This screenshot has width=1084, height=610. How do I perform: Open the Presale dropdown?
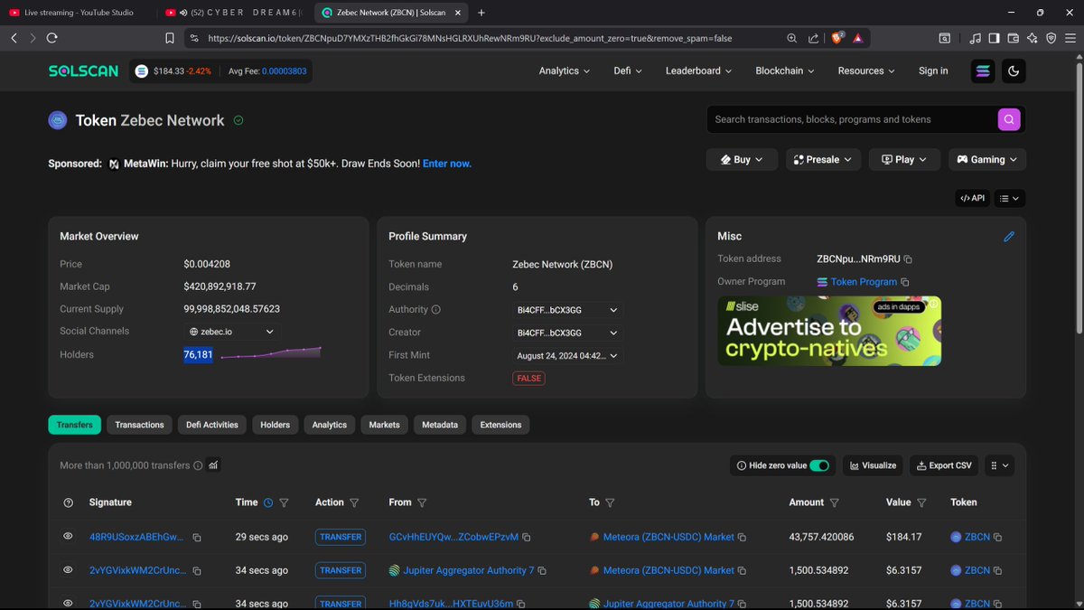click(x=823, y=159)
